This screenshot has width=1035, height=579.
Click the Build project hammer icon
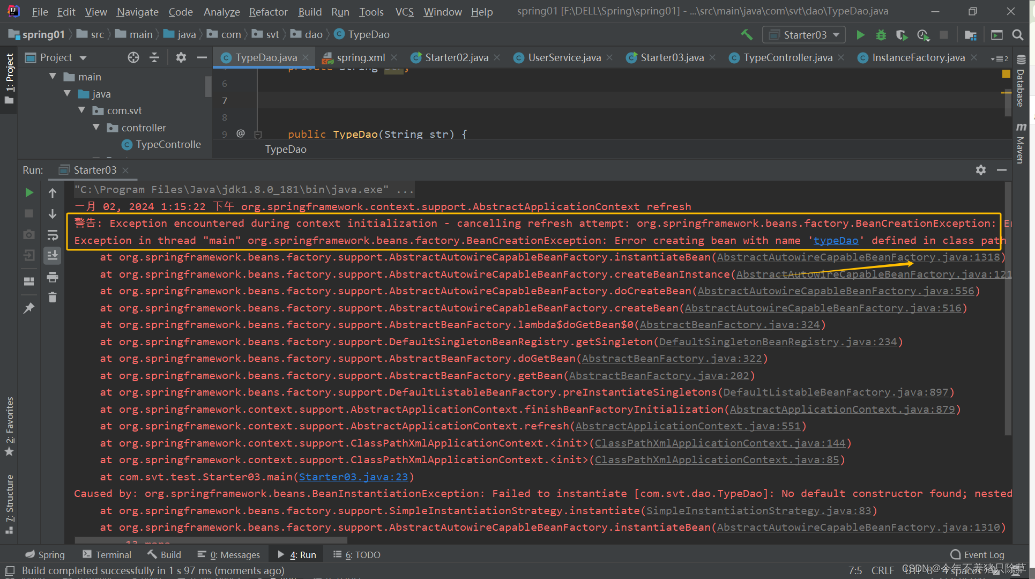tap(747, 35)
